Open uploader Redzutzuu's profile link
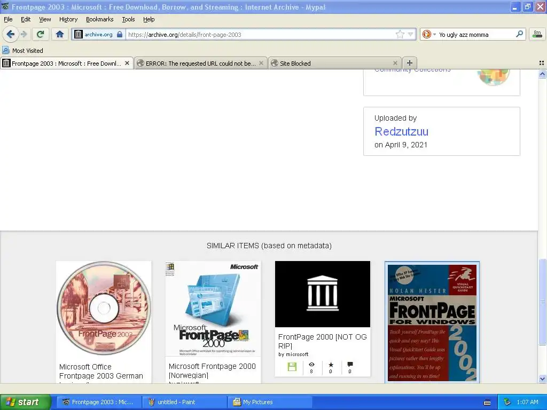 [x=401, y=131]
